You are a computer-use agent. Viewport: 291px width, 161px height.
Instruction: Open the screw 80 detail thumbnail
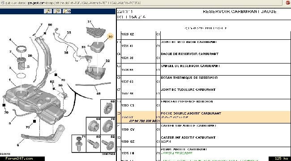pos(94,144)
